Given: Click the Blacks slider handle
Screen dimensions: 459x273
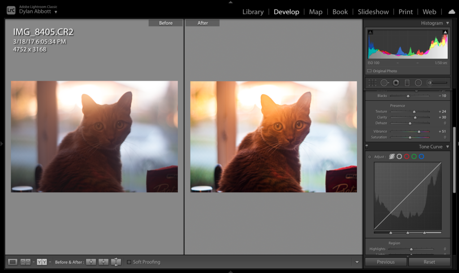Looking at the screenshot, I should tap(408, 96).
